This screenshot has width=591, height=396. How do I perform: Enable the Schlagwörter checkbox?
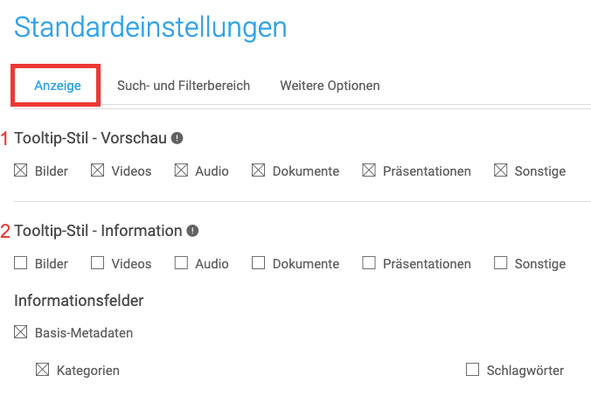(x=473, y=370)
